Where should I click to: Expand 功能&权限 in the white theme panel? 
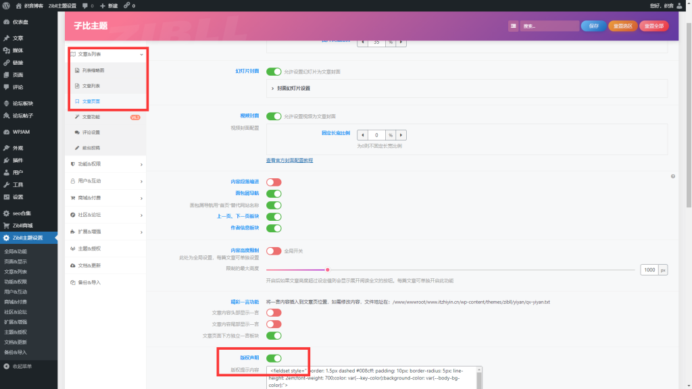pos(106,164)
